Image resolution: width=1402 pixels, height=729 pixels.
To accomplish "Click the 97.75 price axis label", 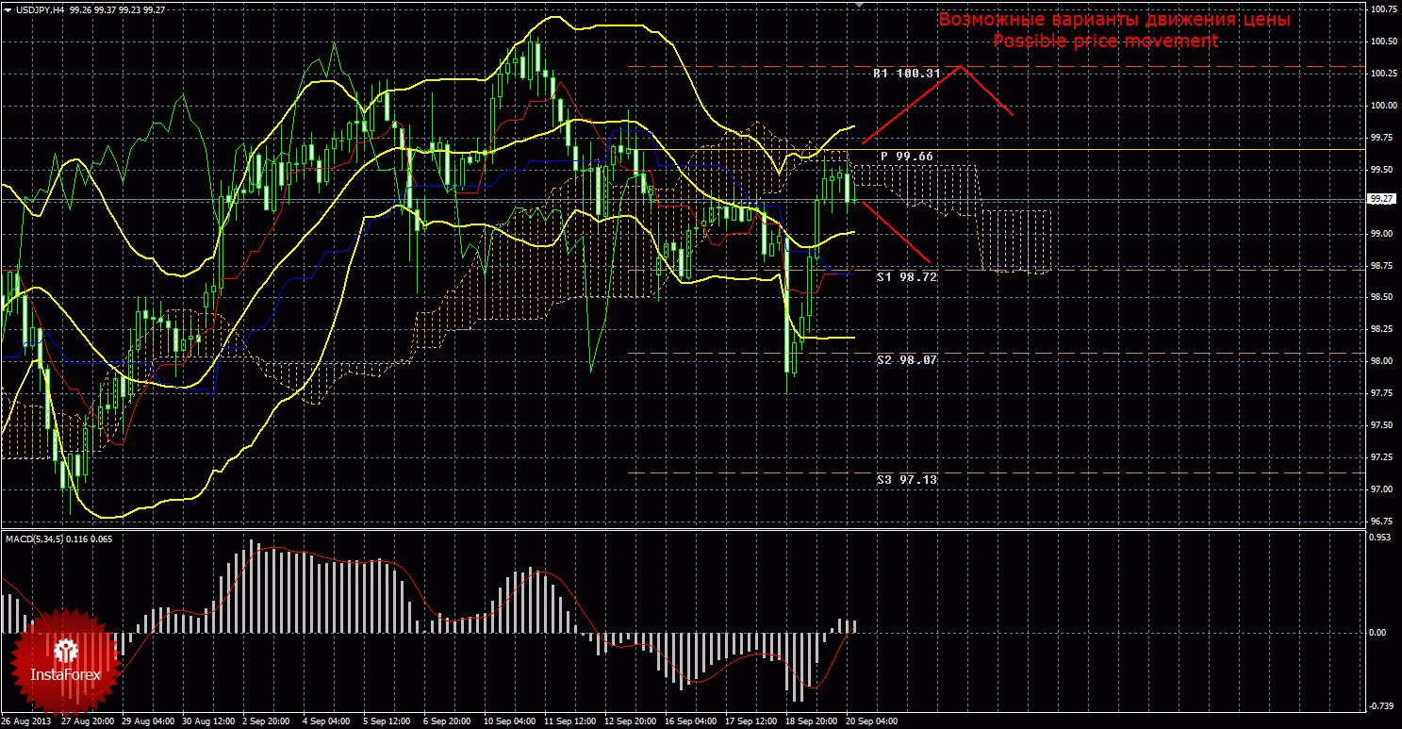I will (x=1381, y=393).
